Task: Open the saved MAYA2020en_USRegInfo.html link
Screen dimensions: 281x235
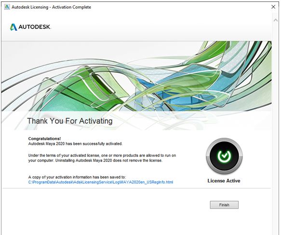Action: (101, 182)
